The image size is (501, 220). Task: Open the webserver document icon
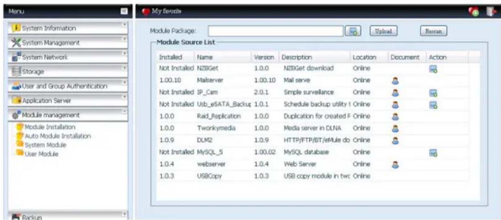pyautogui.click(x=395, y=165)
